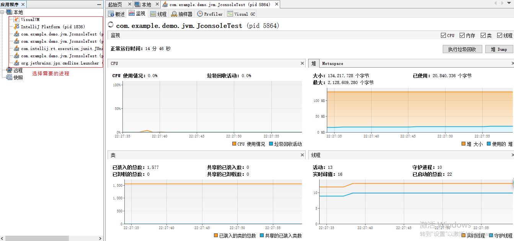The width and height of the screenshot is (514, 241).
Task: Click 执行垃圾回收 button
Action: point(462,49)
